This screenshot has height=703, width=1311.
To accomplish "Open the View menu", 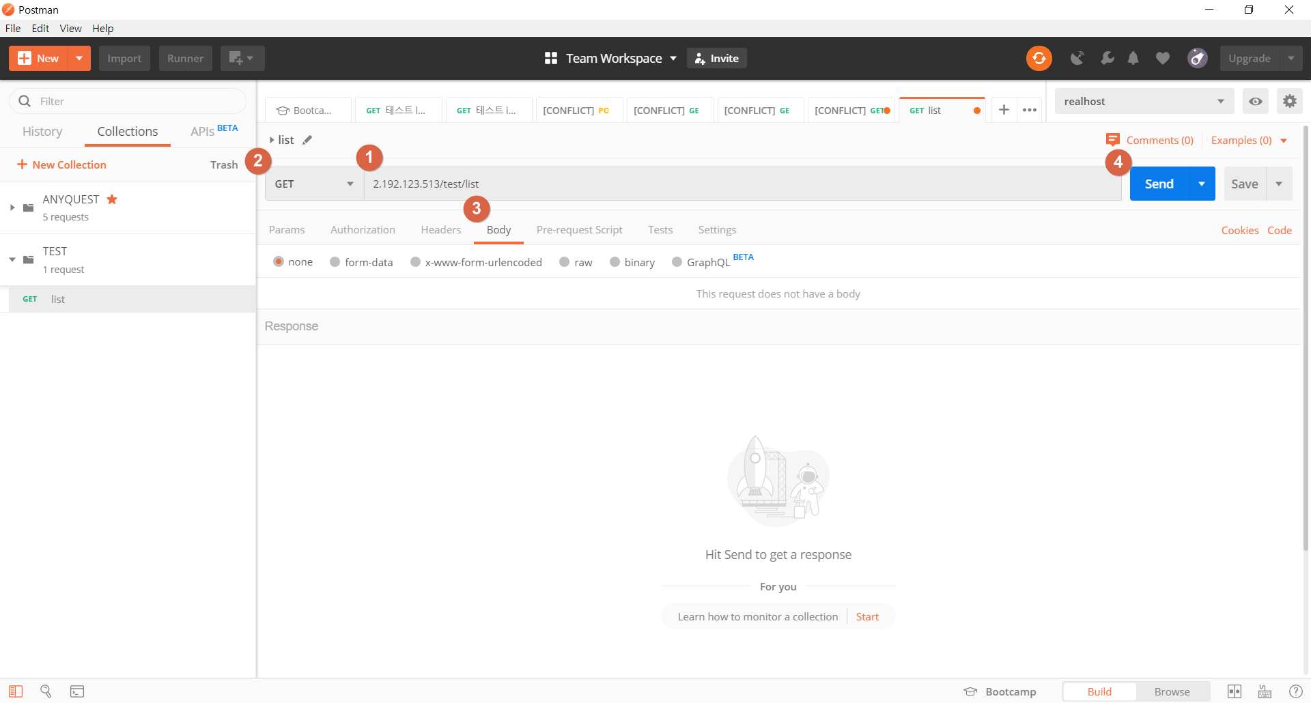I will tap(70, 28).
